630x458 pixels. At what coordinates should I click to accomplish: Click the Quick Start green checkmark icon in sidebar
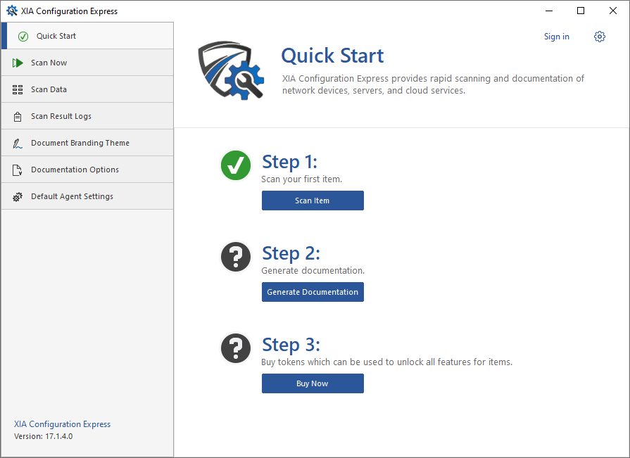(23, 37)
